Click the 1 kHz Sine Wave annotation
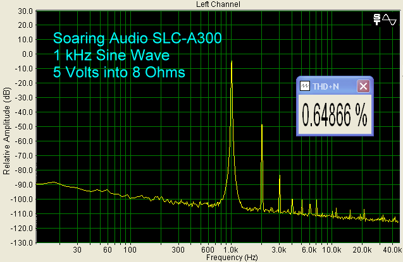The image size is (403, 262). pos(111,55)
